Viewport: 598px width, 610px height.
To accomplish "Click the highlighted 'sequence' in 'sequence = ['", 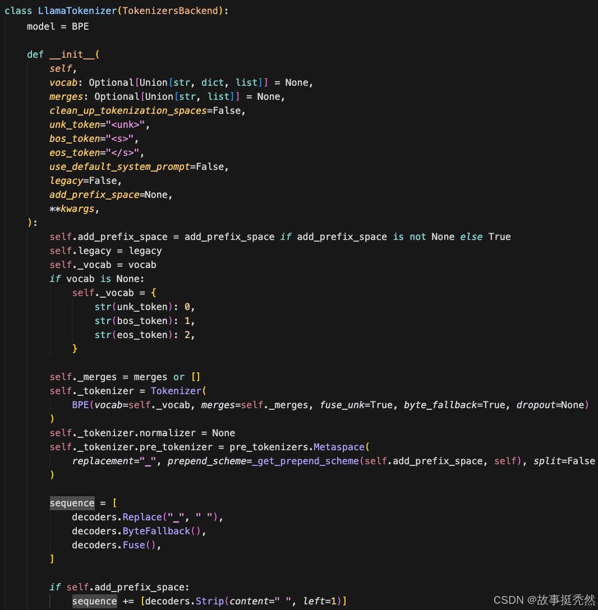I will coord(72,502).
